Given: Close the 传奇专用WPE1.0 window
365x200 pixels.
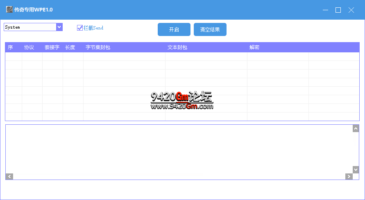Looking at the screenshot, I should (x=351, y=10).
